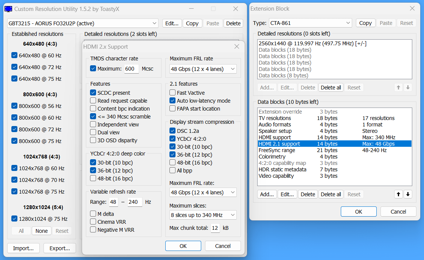Click Edit... under the Data blocks list
The height and width of the screenshot is (260, 424).
click(287, 194)
